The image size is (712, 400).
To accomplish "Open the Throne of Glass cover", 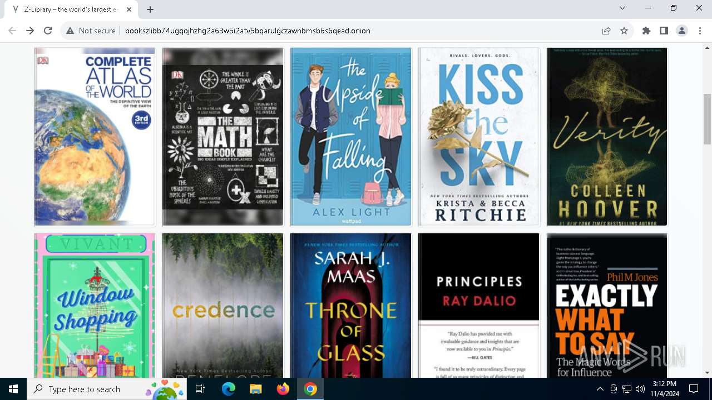I will [350, 306].
